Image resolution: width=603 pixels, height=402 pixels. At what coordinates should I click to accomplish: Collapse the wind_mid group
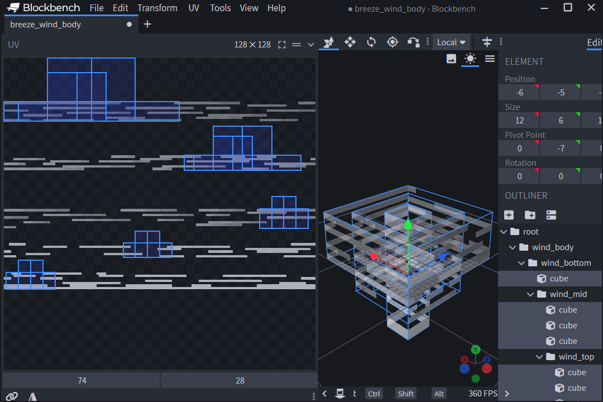[530, 294]
